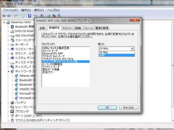Select ローミングの積極性 property
Screen dimensions: 174x130
pyautogui.click(x=52, y=64)
